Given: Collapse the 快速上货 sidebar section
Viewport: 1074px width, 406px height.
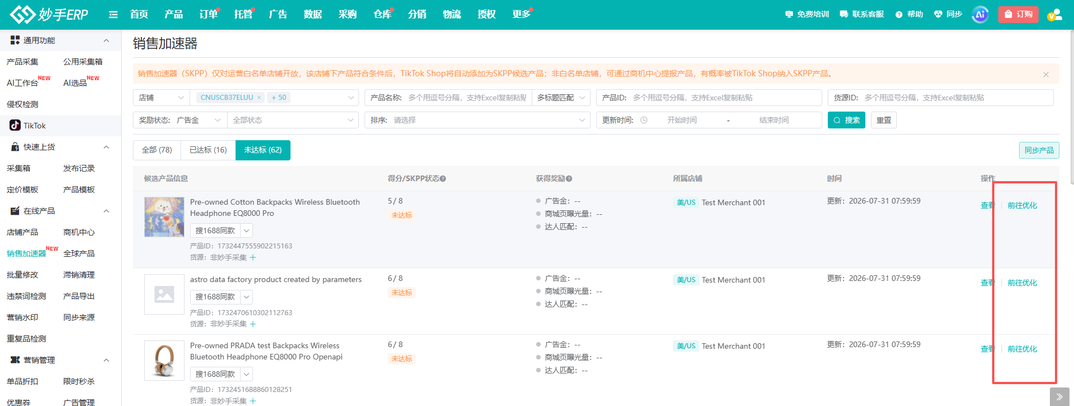Looking at the screenshot, I should coord(107,147).
